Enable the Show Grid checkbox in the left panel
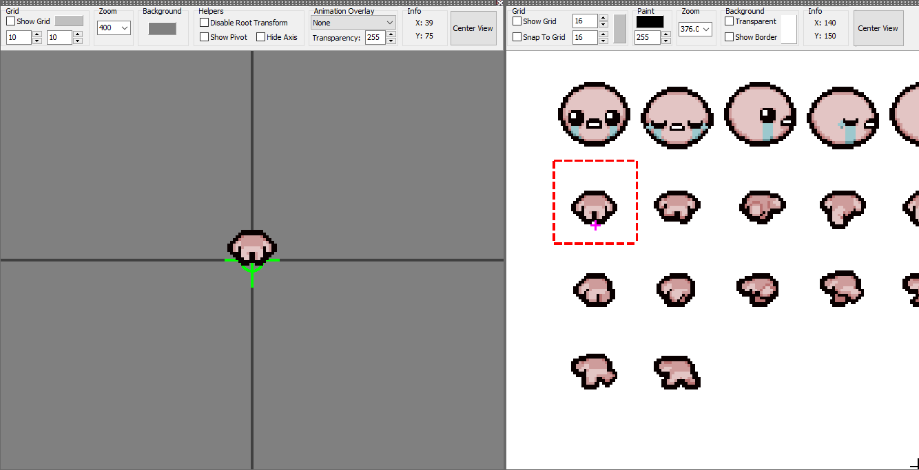Screen dimensions: 919x470 click(x=10, y=21)
